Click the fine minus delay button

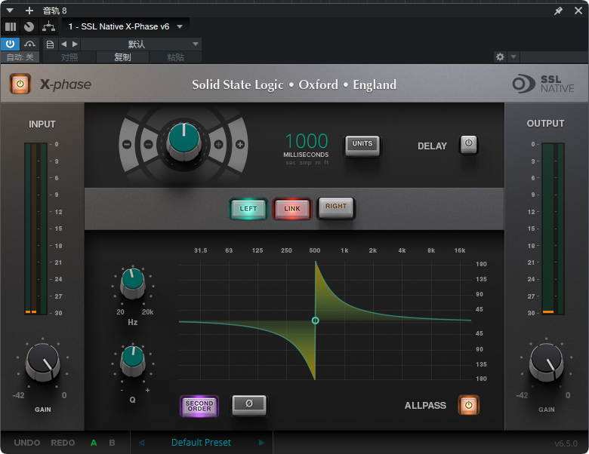(x=149, y=145)
